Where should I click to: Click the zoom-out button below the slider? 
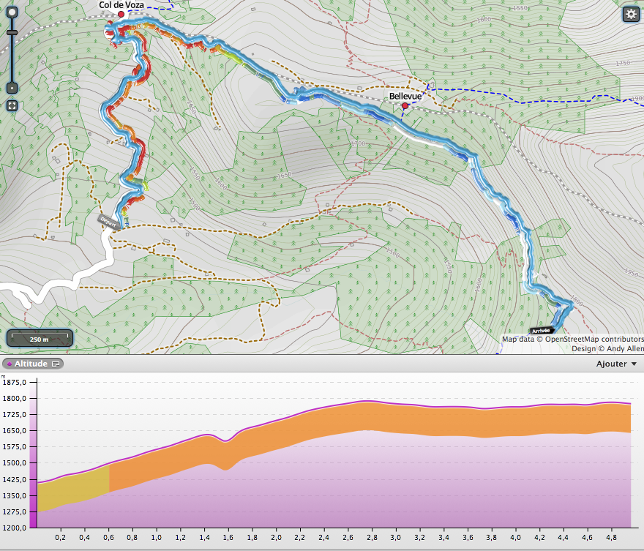pyautogui.click(x=12, y=88)
